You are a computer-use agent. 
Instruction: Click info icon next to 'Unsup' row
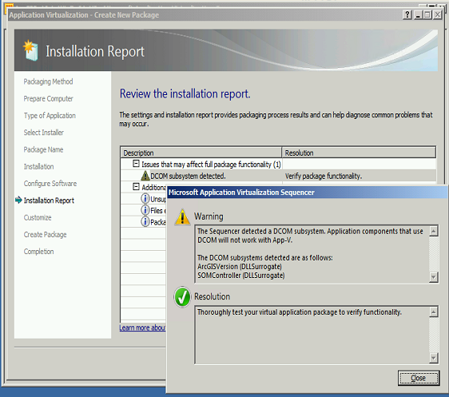tap(145, 198)
